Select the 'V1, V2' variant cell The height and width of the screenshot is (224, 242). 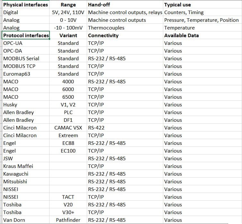tap(68, 104)
